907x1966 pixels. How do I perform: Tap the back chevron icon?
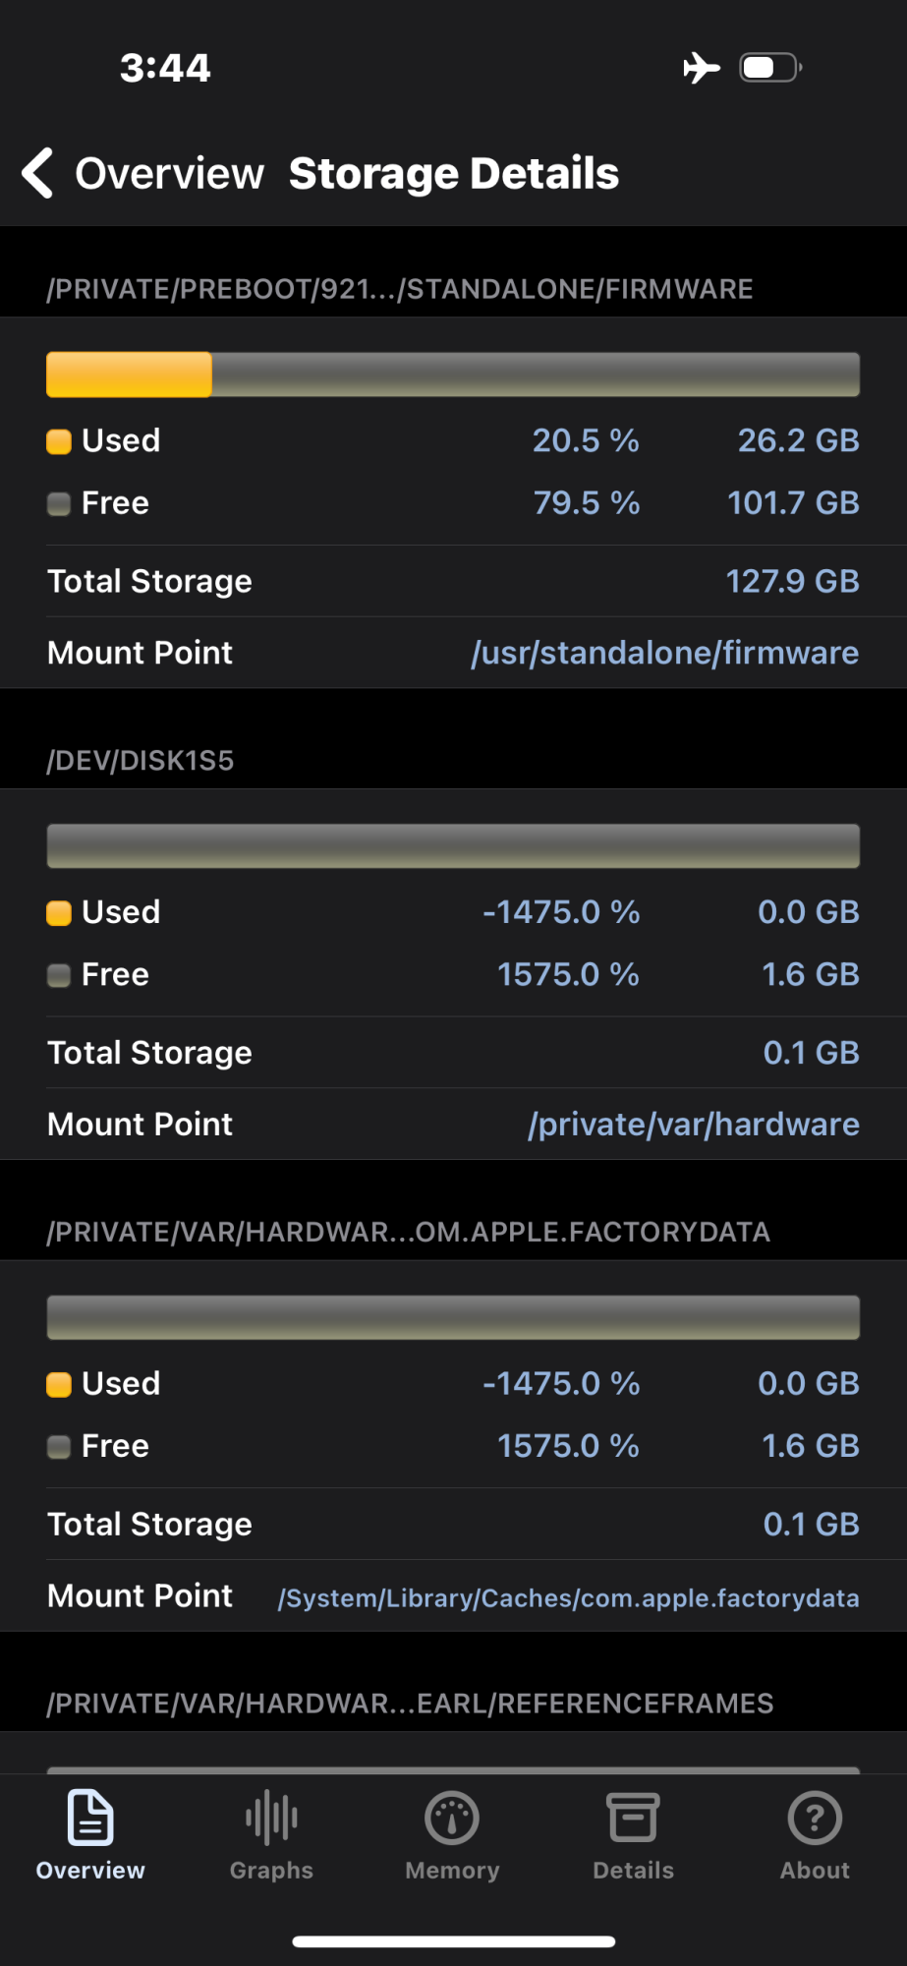tap(37, 173)
